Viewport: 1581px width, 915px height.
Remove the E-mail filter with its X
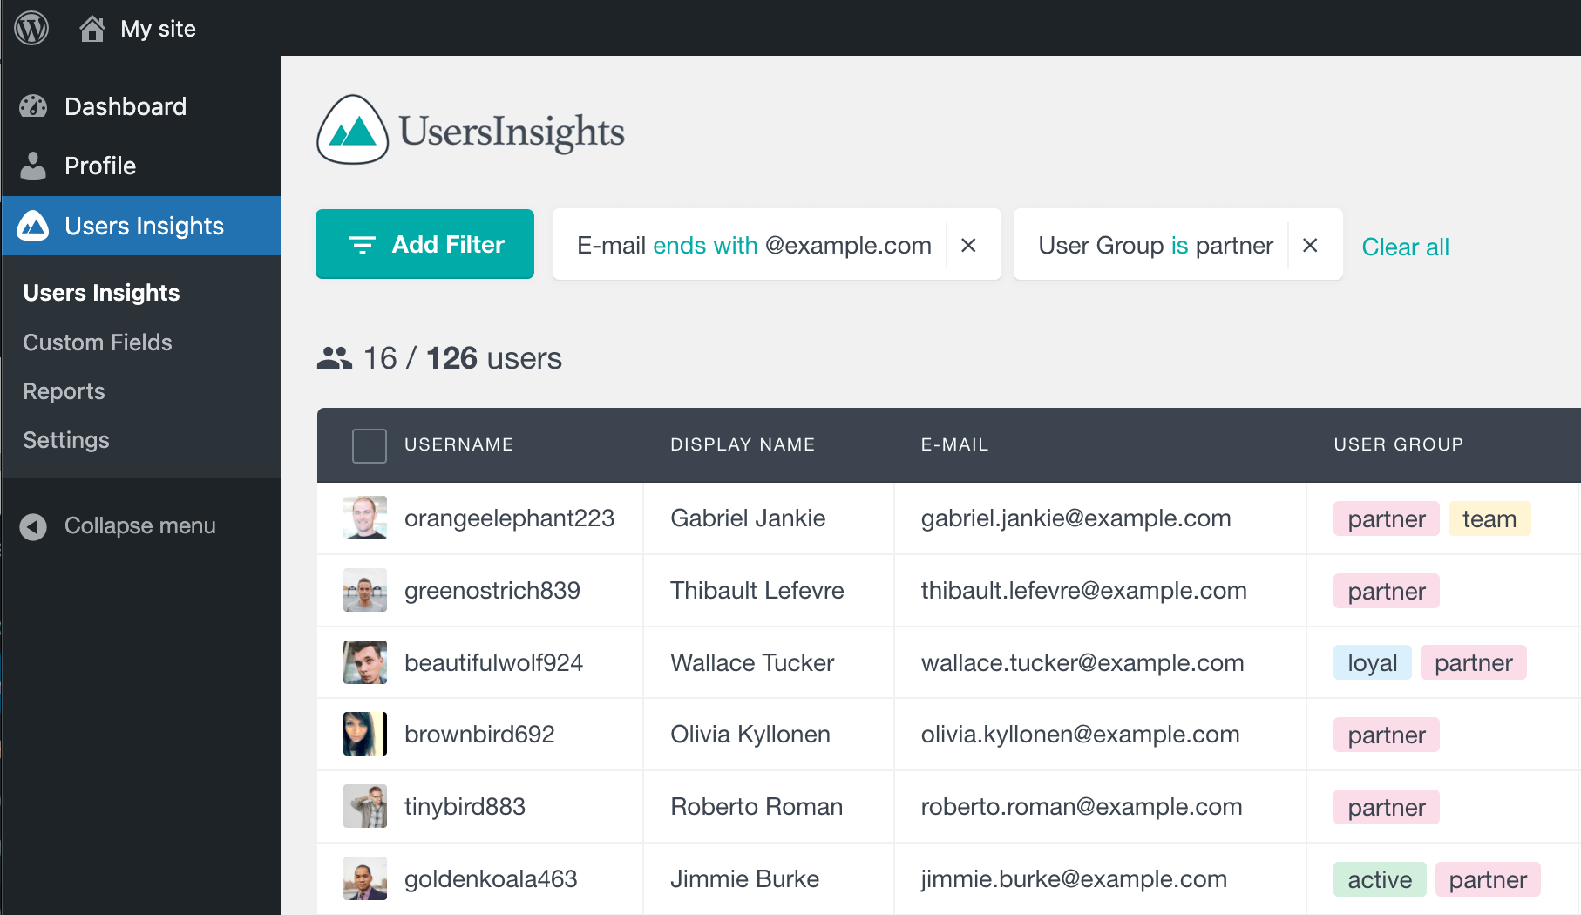[x=968, y=246]
